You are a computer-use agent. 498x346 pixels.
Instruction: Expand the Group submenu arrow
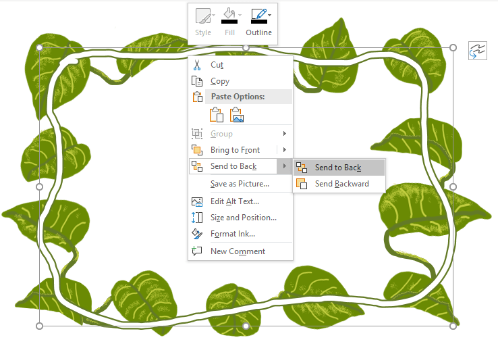[284, 134]
